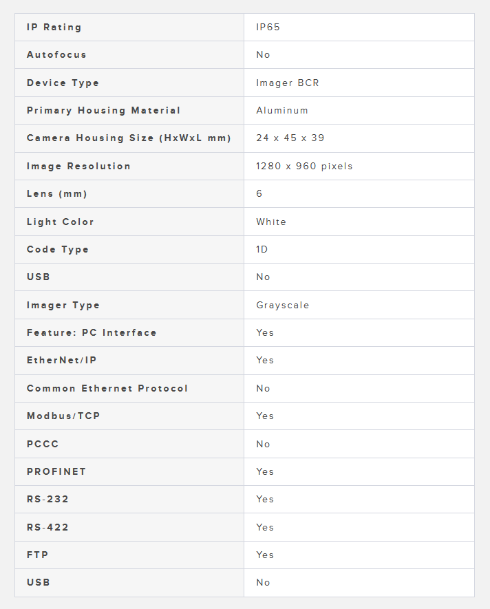Click the IP Rating row label
The image size is (490, 609).
coord(54,28)
